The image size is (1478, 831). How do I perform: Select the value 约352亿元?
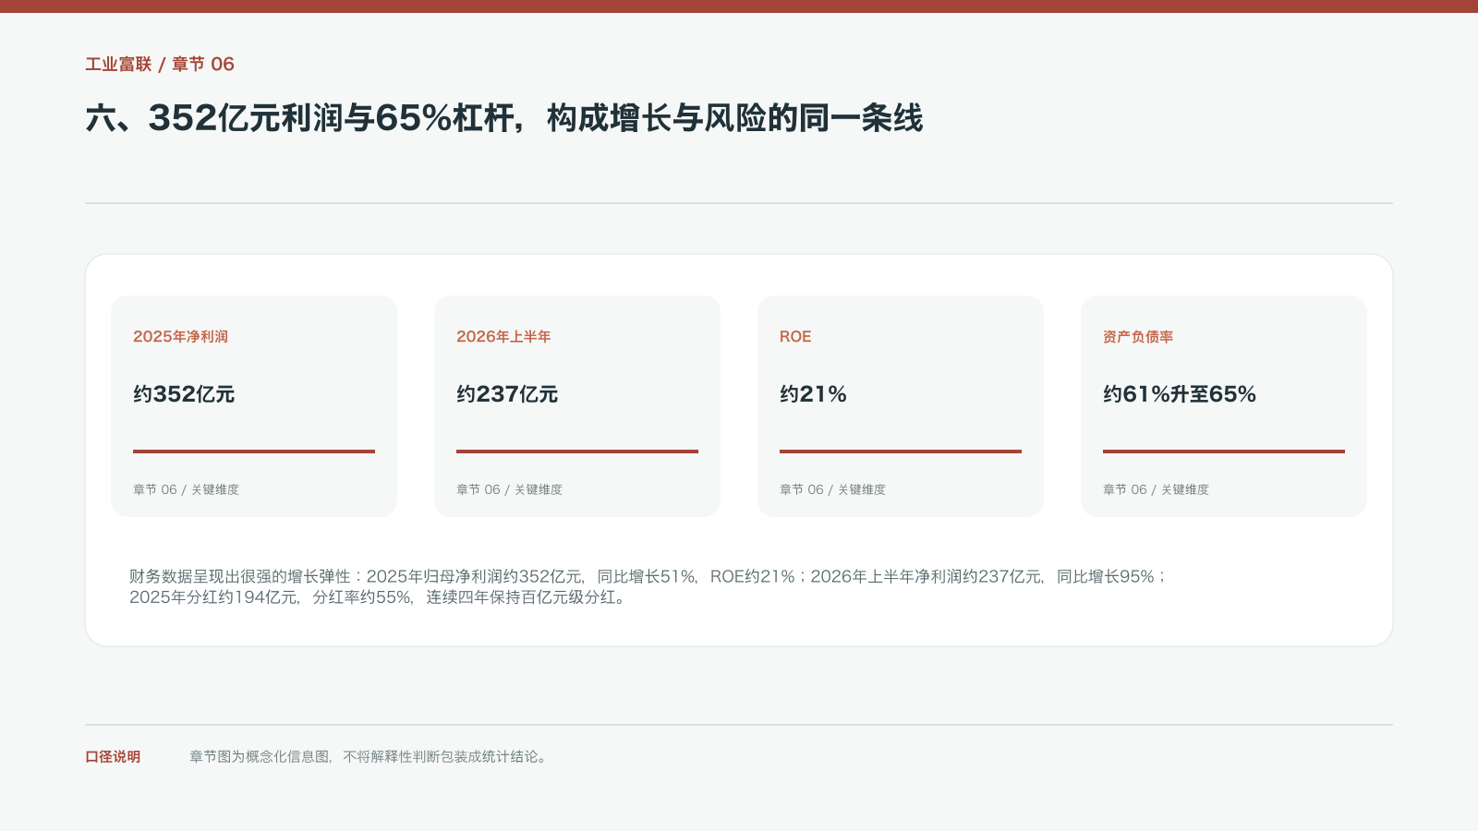(184, 394)
